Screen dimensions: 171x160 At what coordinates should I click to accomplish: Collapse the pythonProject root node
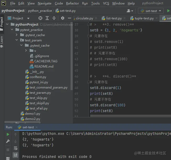7,24
